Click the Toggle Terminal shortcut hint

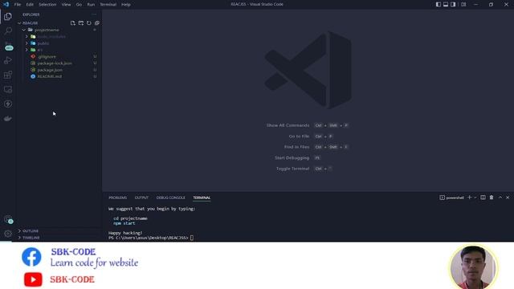(x=304, y=169)
